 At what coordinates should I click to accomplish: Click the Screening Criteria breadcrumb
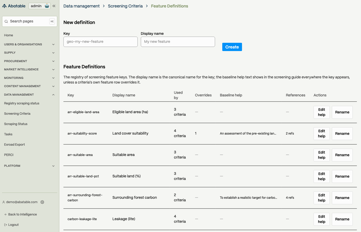tap(125, 6)
